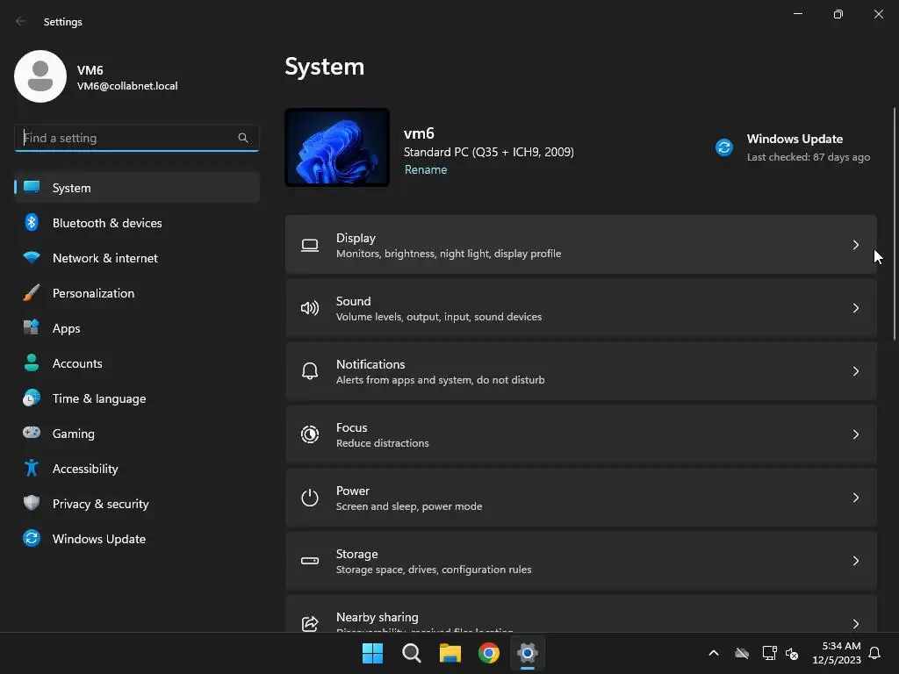Image resolution: width=899 pixels, height=674 pixels.
Task: Click the Notifications bell icon
Action: pyautogui.click(x=310, y=371)
